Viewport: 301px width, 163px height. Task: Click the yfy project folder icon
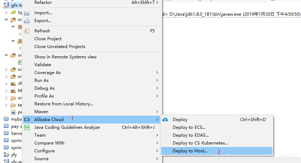(6, 154)
